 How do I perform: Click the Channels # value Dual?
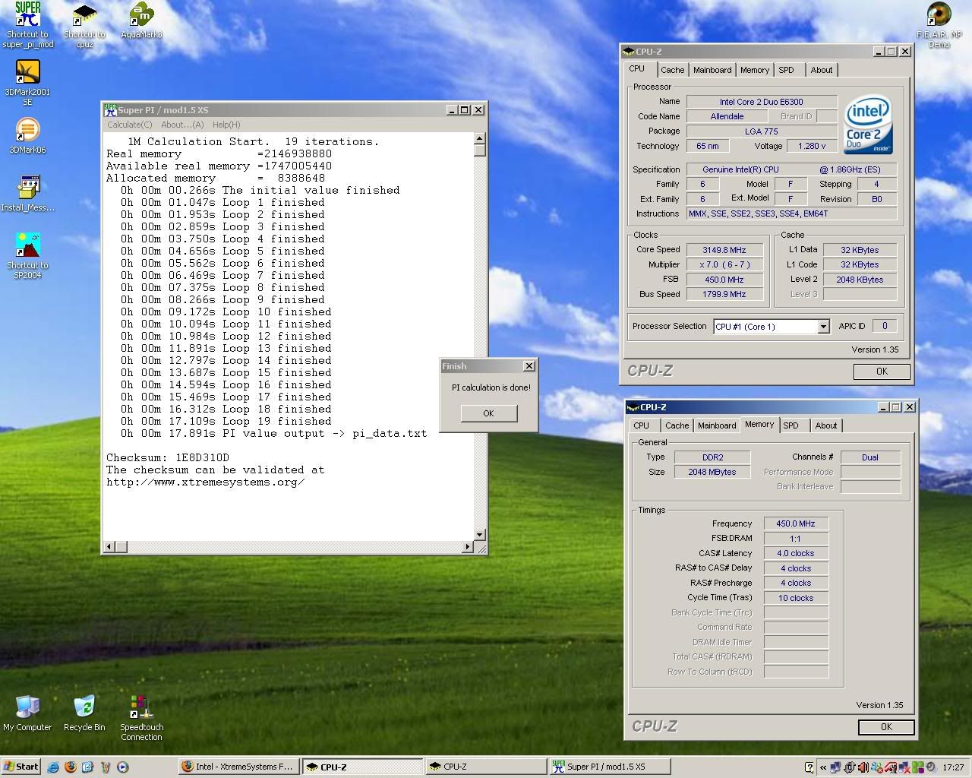pyautogui.click(x=870, y=457)
